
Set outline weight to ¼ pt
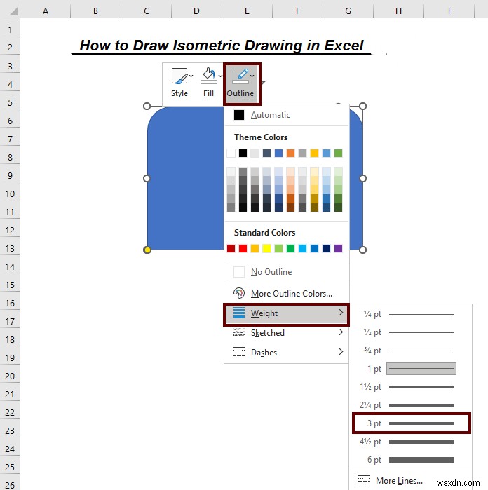[410, 314]
